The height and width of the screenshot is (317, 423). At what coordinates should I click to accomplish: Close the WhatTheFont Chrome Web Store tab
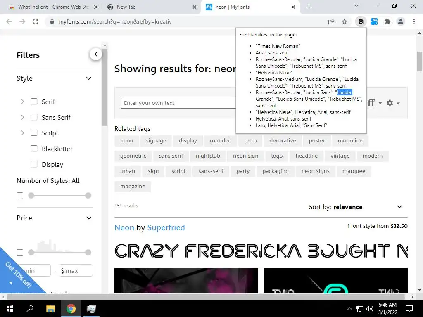point(96,7)
